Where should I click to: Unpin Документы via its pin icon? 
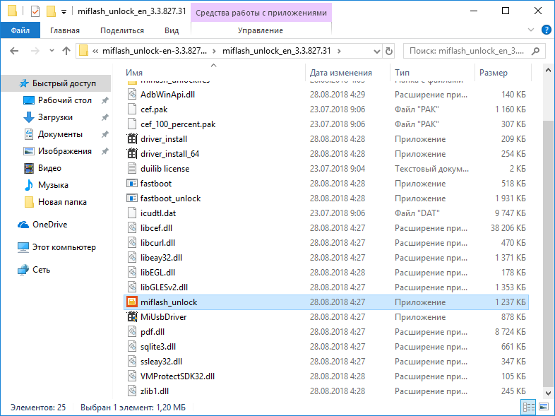click(x=105, y=134)
